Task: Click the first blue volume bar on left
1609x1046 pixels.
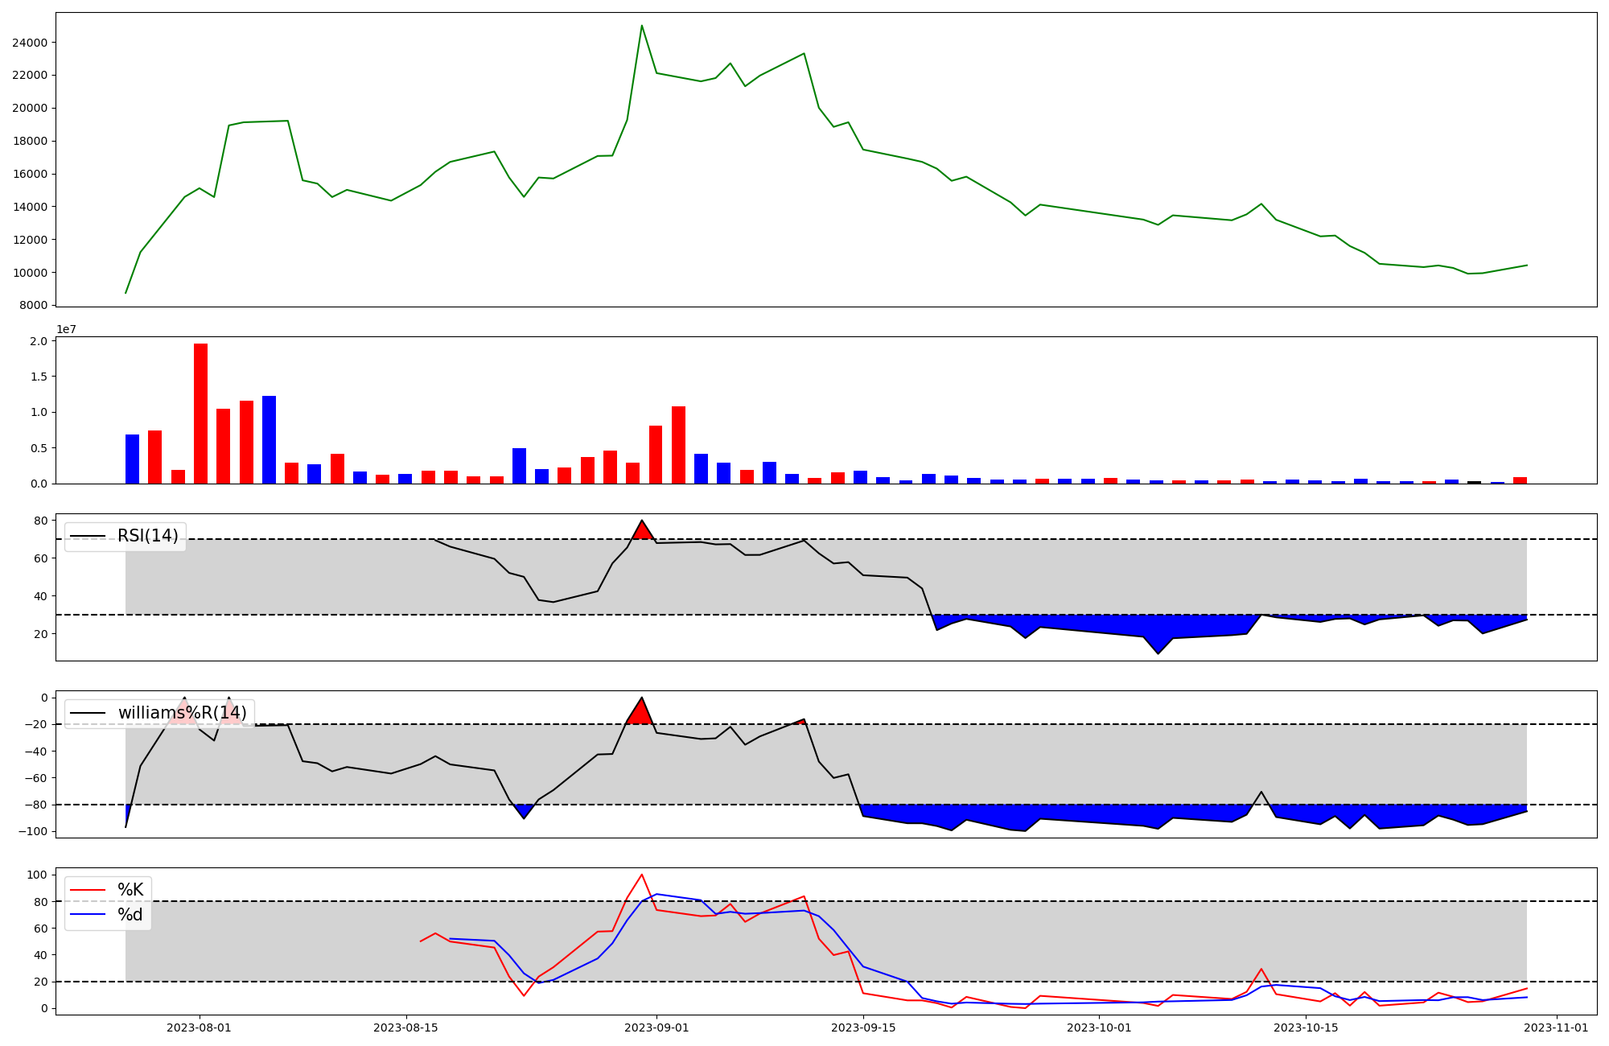Action: click(132, 459)
